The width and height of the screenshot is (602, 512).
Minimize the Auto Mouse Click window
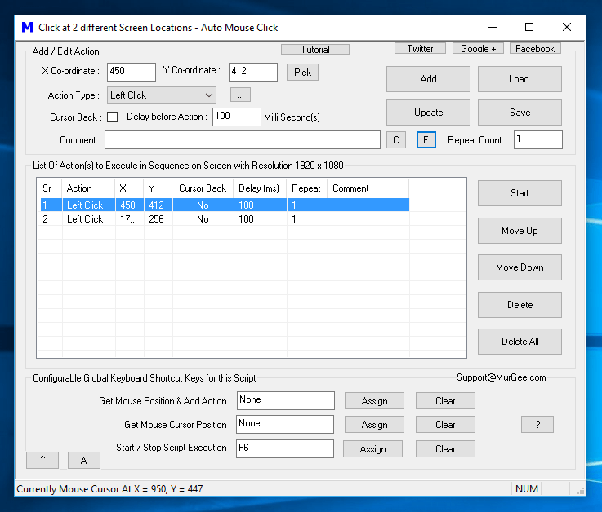coord(493,27)
